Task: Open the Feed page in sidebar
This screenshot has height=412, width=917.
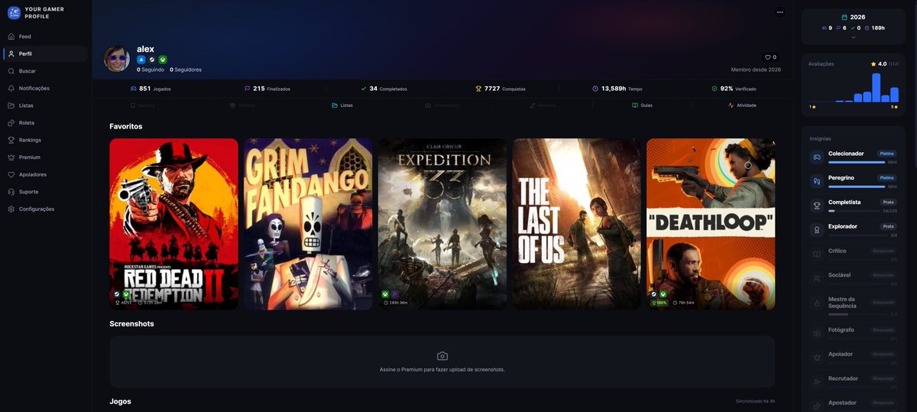Action: (46, 37)
